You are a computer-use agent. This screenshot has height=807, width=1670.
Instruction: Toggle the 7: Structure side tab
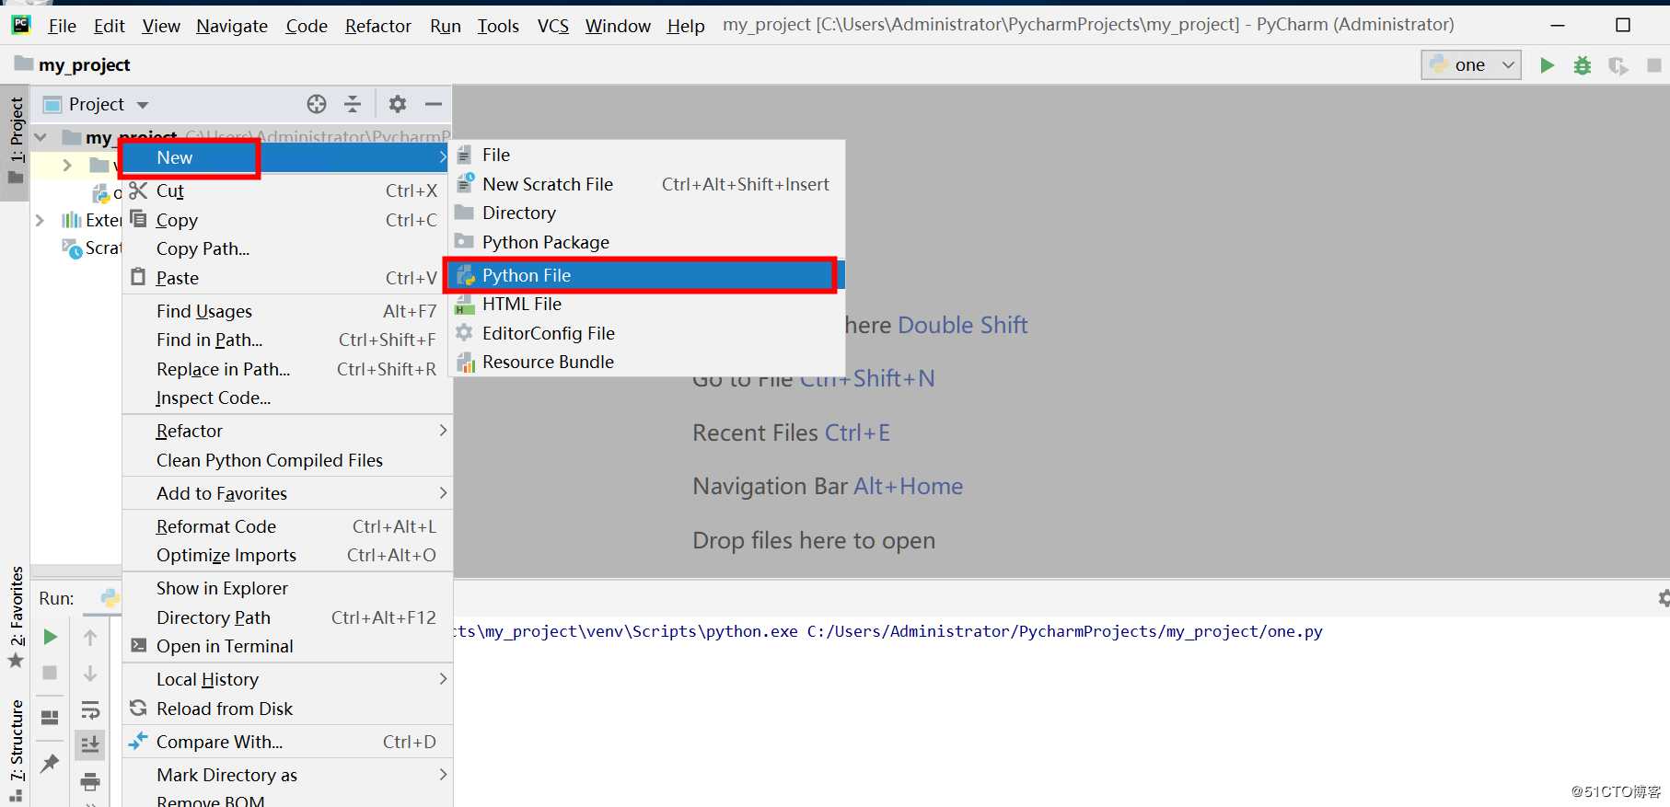click(16, 750)
